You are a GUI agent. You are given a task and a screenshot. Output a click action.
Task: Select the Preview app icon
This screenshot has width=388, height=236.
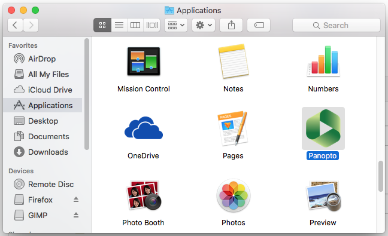[323, 196]
